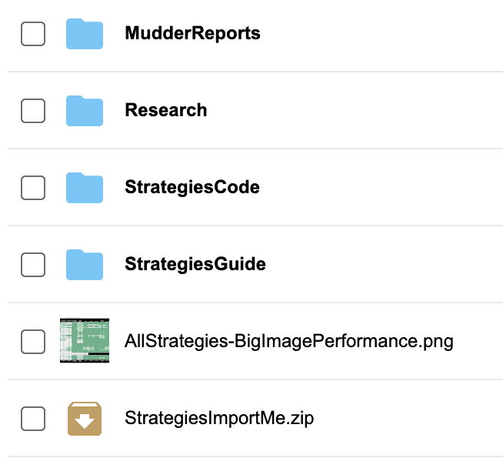Image resolution: width=503 pixels, height=468 pixels.
Task: Enable the StrategiesGuide checkbox
Action: [x=33, y=265]
